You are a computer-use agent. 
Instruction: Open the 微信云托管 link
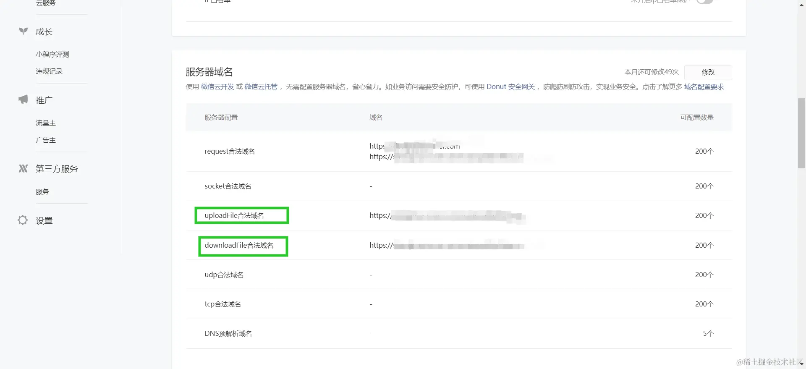point(261,87)
